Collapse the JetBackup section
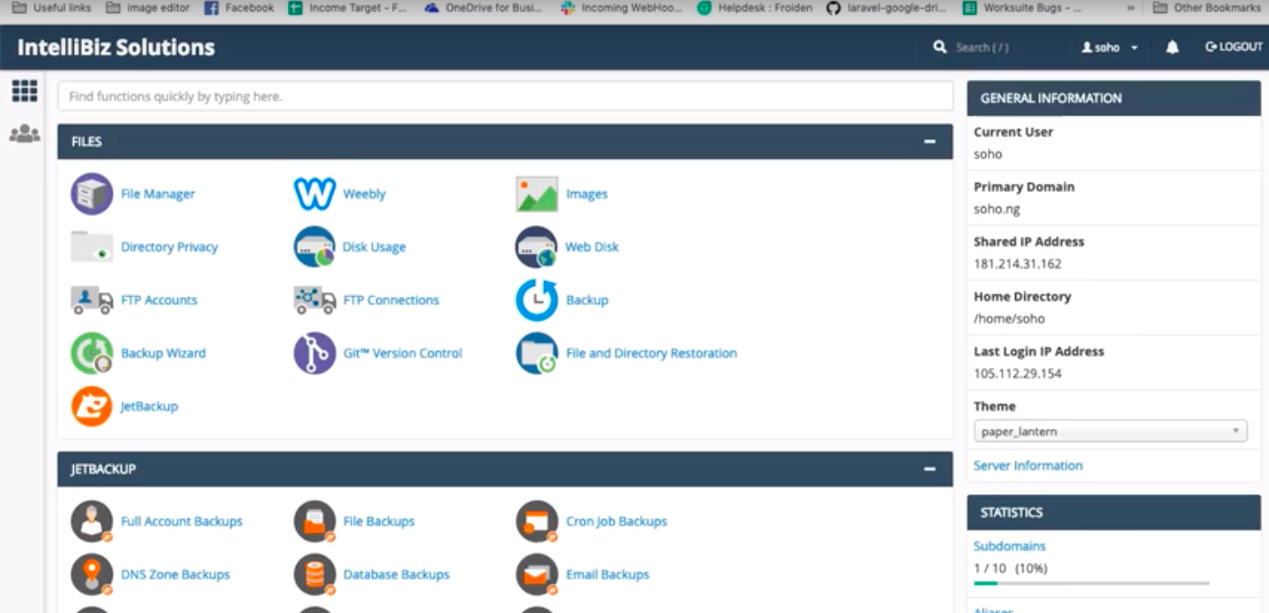This screenshot has width=1269, height=613. tap(929, 469)
